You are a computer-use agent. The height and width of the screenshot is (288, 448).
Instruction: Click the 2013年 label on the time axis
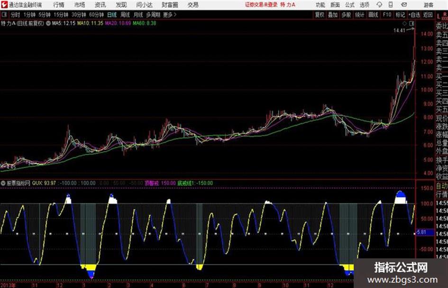tap(8, 285)
